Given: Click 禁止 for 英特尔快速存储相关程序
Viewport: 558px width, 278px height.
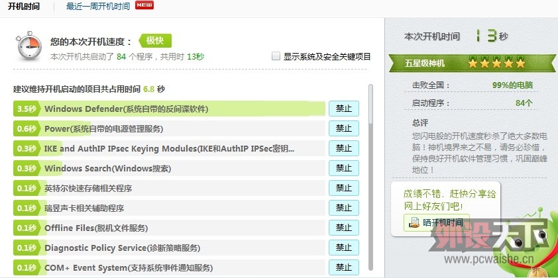Looking at the screenshot, I should [x=344, y=188].
